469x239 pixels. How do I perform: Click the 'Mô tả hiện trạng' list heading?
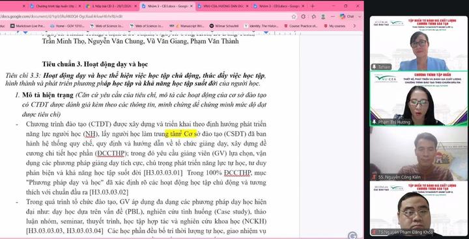[x=48, y=95]
